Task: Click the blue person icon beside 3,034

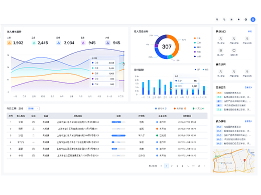Action: (59, 43)
